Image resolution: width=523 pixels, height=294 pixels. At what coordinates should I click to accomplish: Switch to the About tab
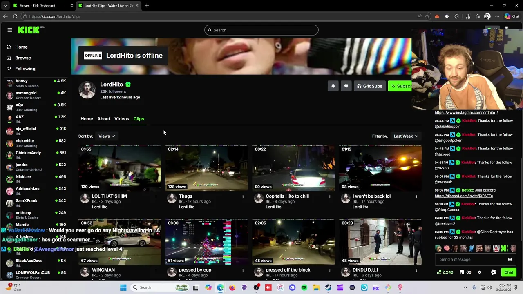(104, 119)
